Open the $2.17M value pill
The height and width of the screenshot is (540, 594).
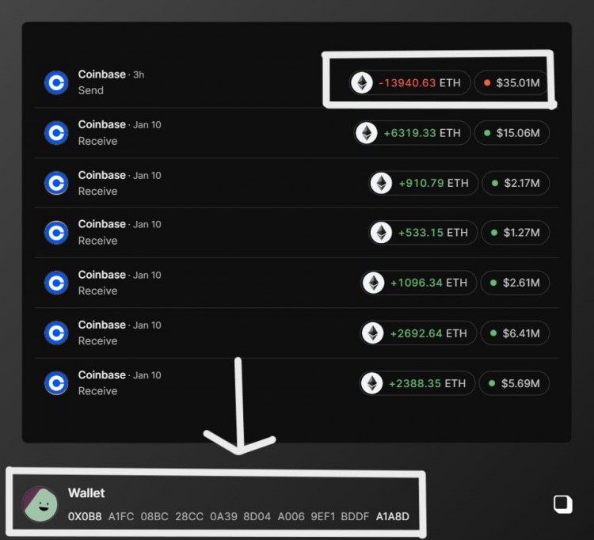click(x=516, y=183)
